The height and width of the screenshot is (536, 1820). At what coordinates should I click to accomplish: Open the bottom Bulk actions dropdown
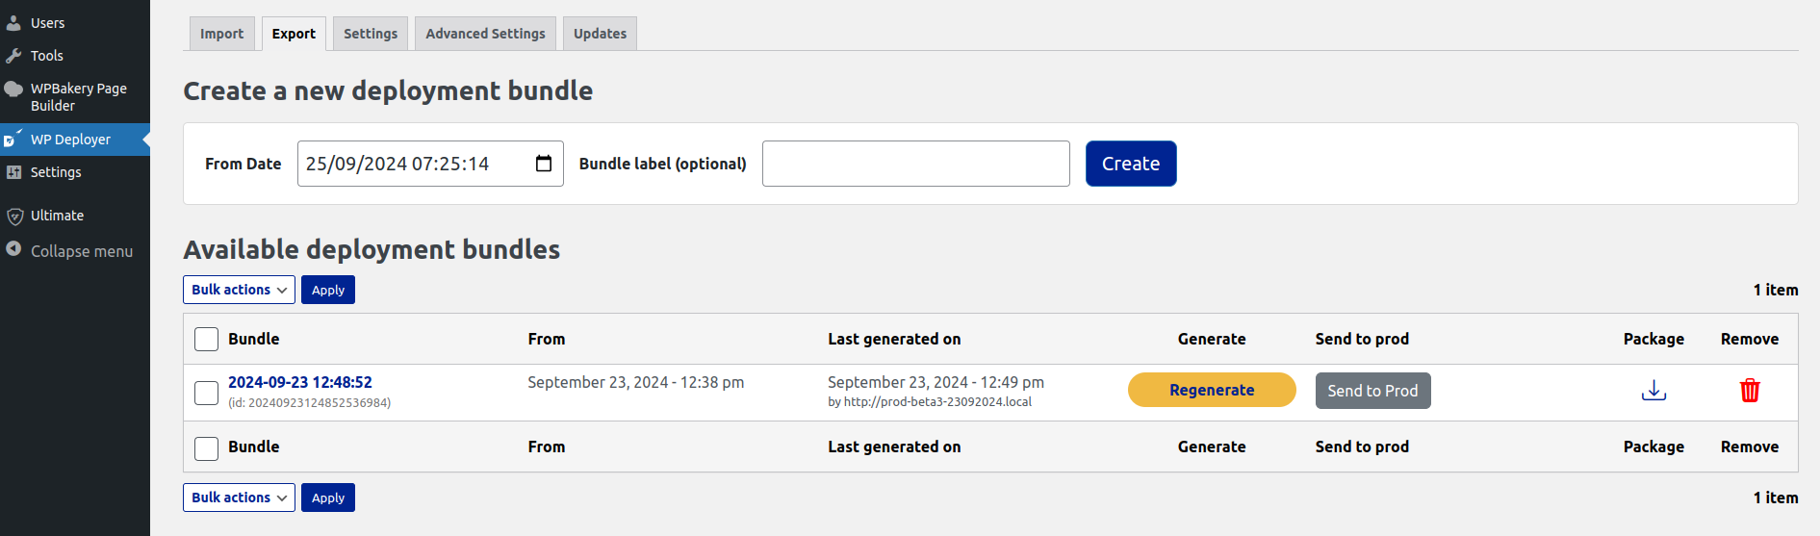[x=239, y=498]
